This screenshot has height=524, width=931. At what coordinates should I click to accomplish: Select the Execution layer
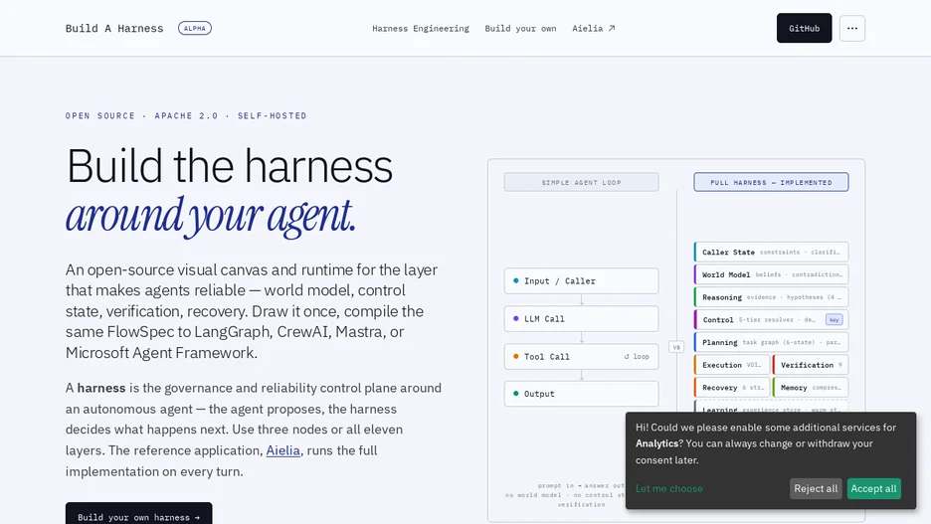731,364
